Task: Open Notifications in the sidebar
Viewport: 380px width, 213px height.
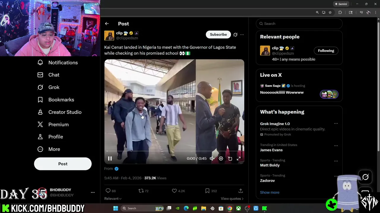Action: coord(58,62)
